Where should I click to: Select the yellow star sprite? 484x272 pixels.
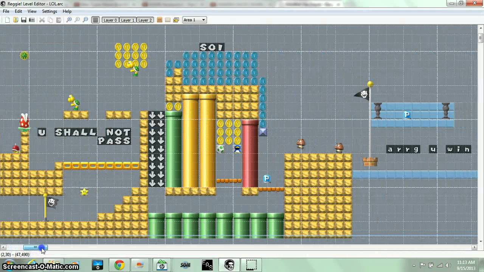(x=84, y=192)
